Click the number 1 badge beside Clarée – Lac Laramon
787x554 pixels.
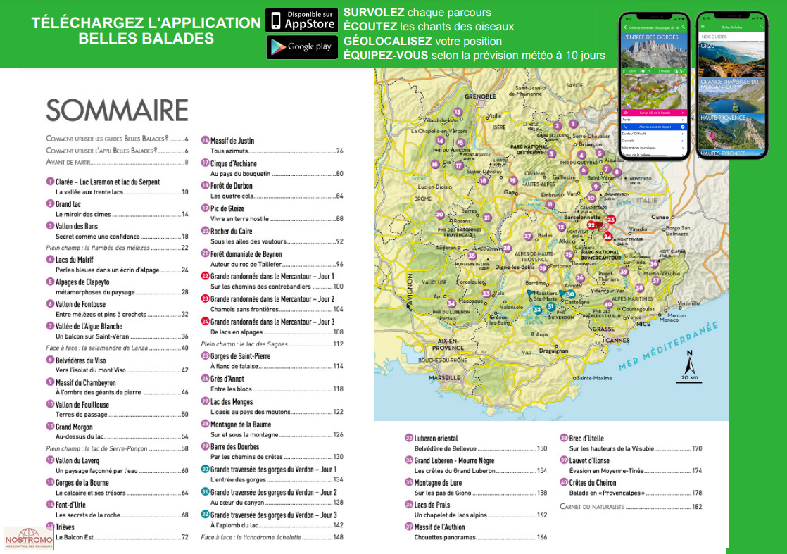click(x=50, y=182)
